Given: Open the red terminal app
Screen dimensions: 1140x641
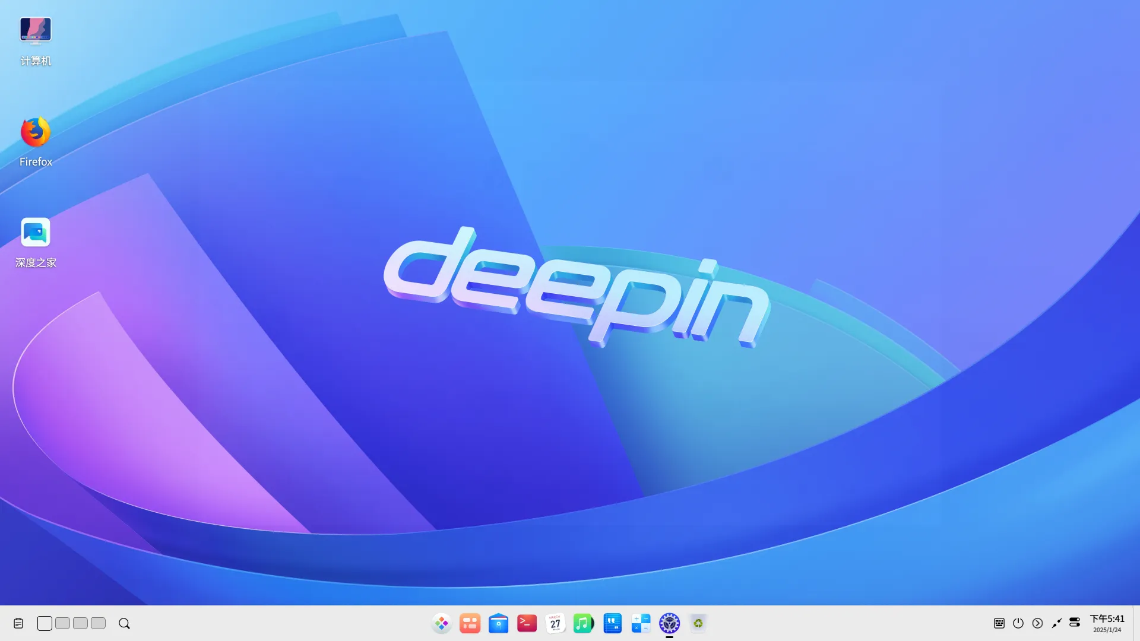Looking at the screenshot, I should click(527, 623).
